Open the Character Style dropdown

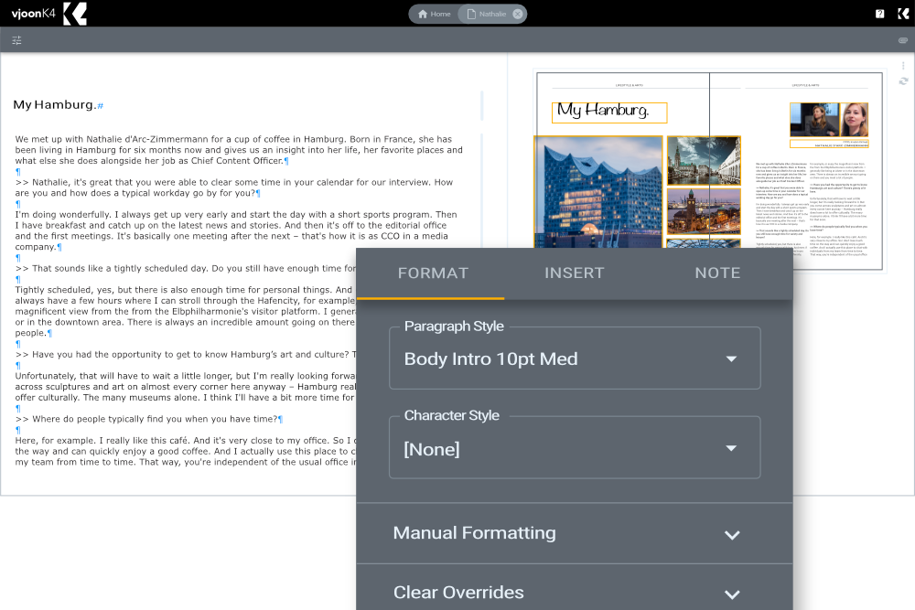click(x=575, y=447)
